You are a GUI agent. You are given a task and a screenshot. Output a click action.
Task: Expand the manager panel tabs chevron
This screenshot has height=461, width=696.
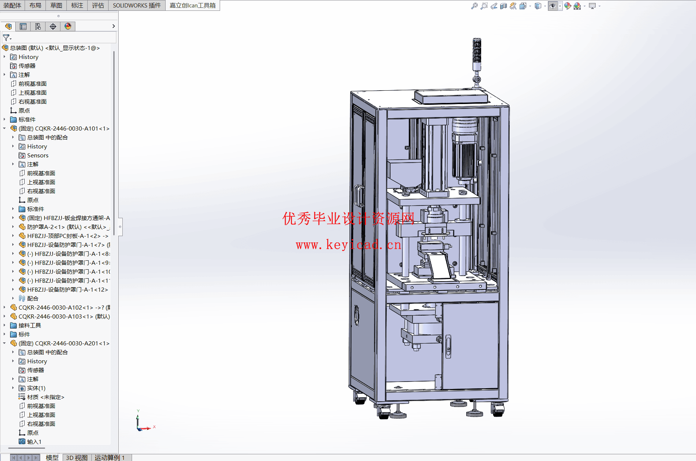click(x=114, y=26)
